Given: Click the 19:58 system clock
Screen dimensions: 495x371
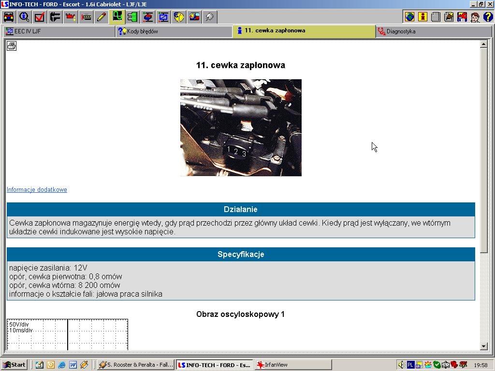Looking at the screenshot, I should pyautogui.click(x=480, y=365).
